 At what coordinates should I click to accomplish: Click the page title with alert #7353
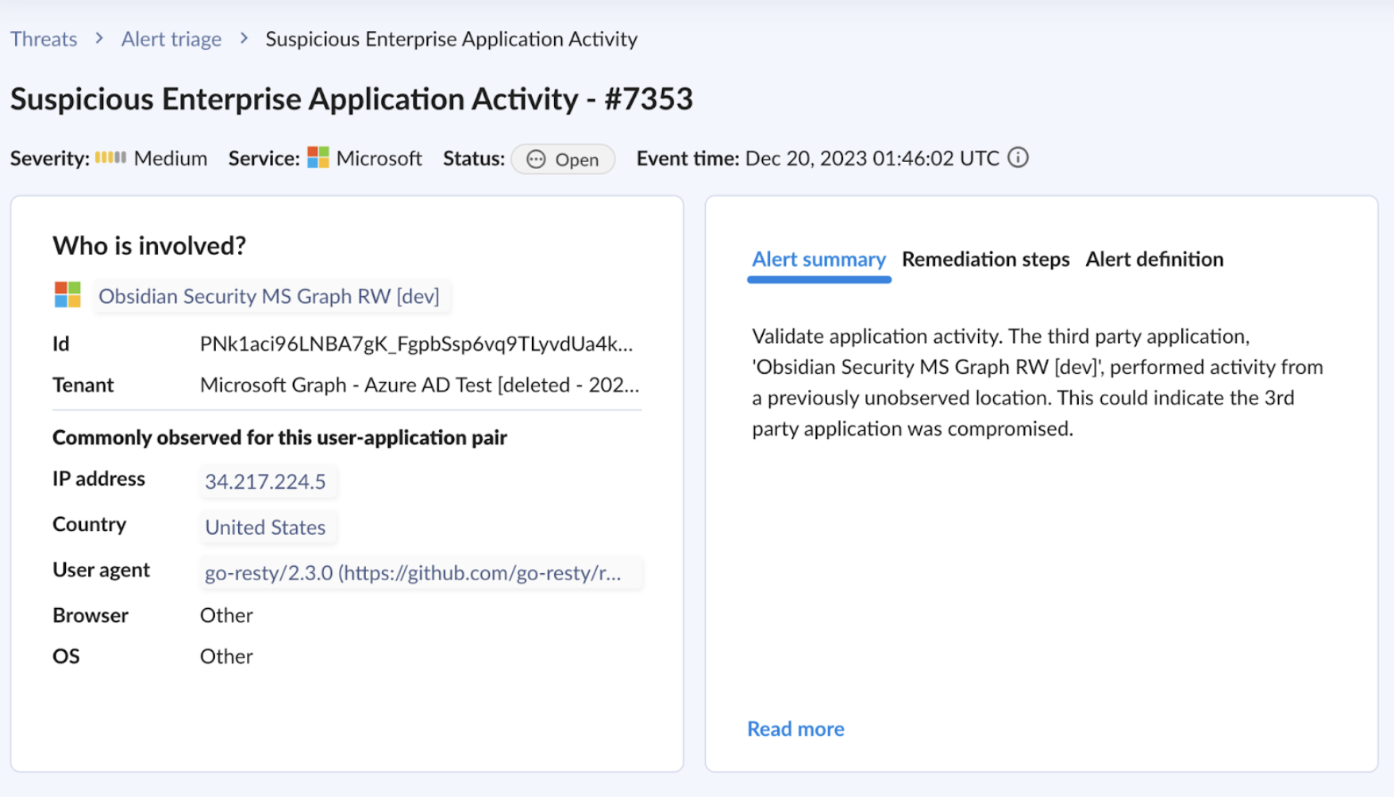click(352, 99)
